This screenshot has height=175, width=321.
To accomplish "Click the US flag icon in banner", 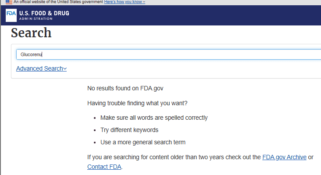I will pyautogui.click(x=9, y=2).
